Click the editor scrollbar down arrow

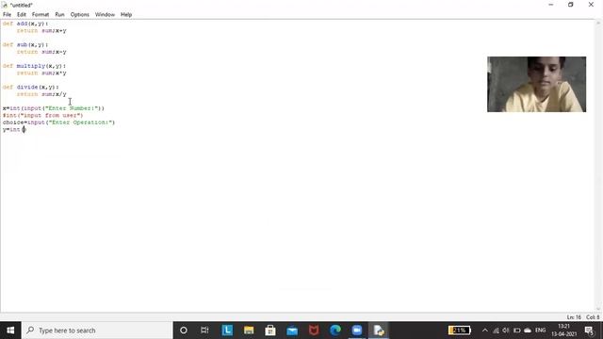tap(598, 309)
